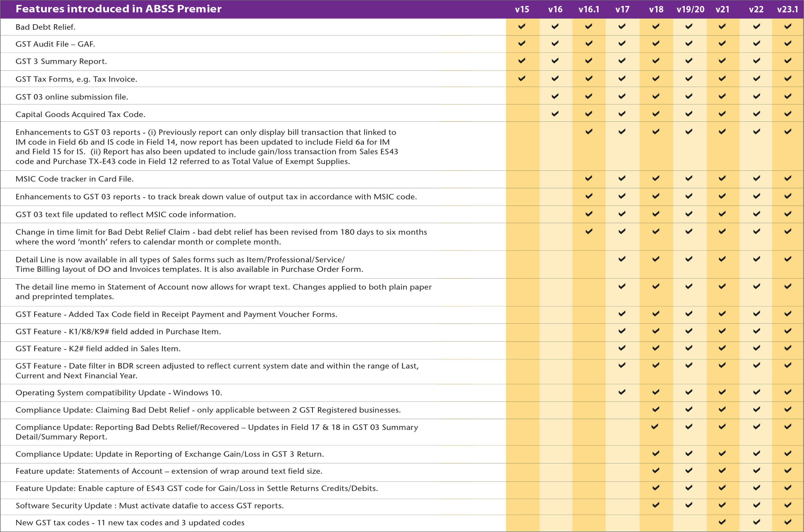Click topmost checkmark under v19/20 header
Screen dimensions: 804x532
tap(689, 26)
